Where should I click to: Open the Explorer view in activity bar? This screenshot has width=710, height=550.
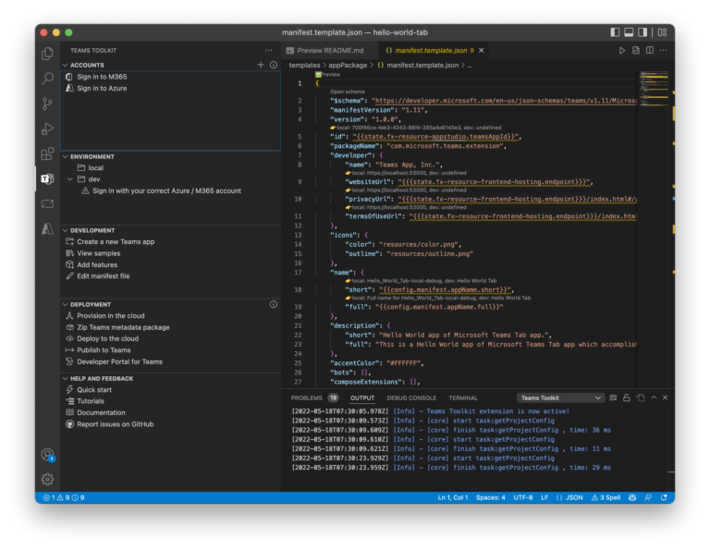click(47, 54)
